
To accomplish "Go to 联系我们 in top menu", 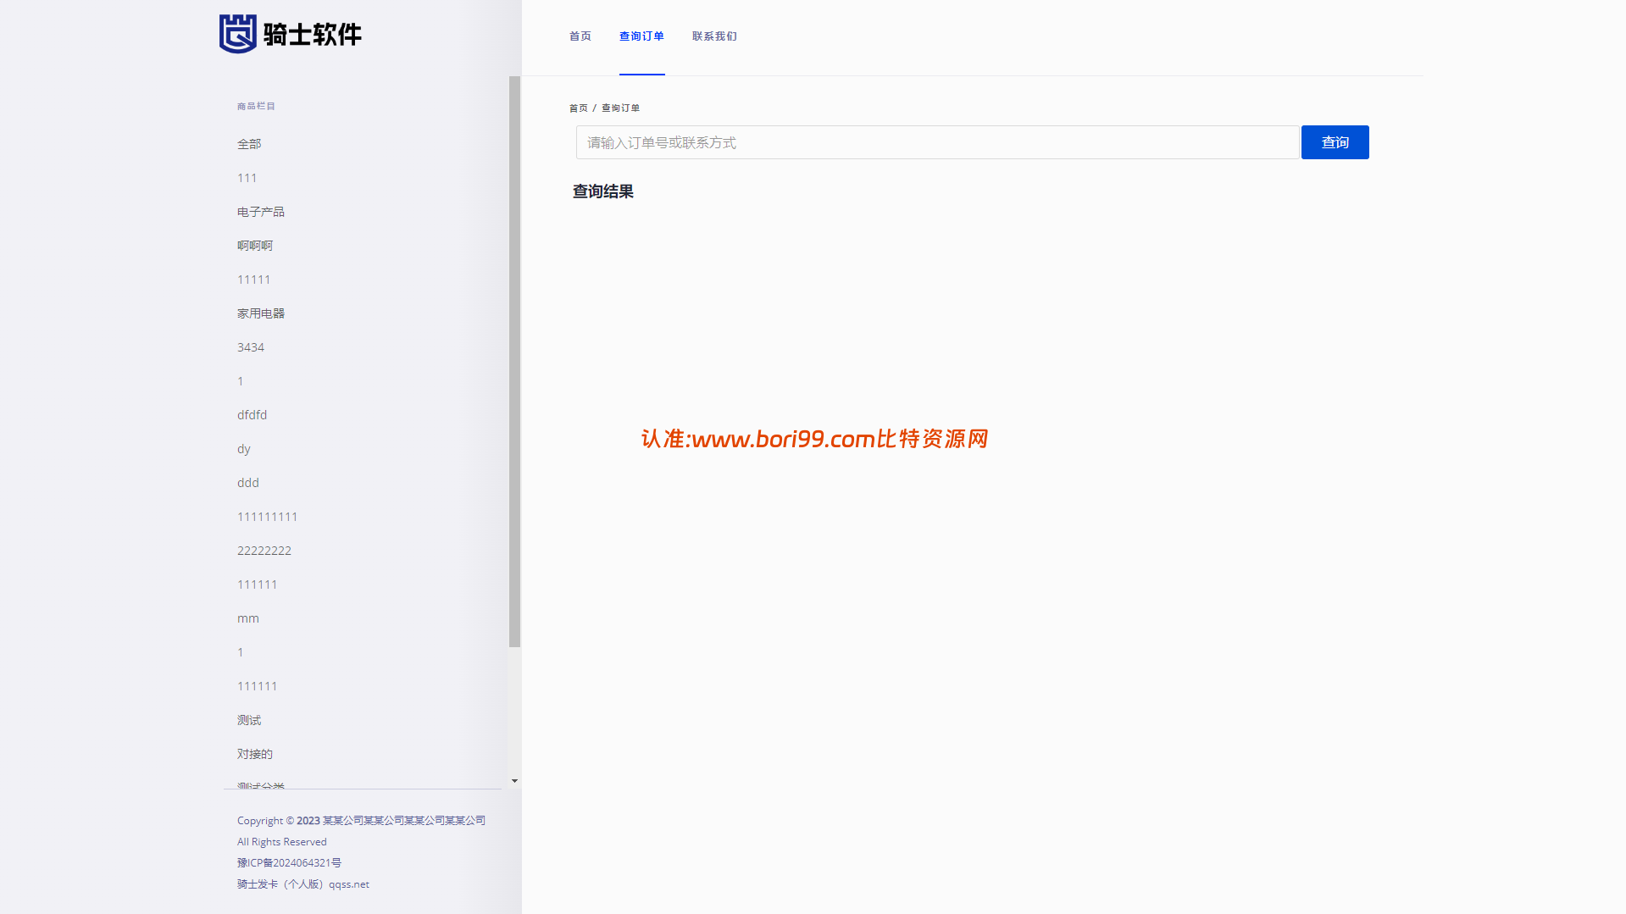I will [x=714, y=36].
